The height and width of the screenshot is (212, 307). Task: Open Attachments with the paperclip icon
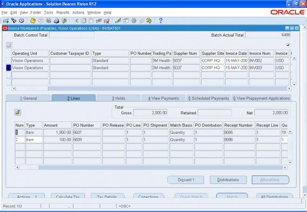141,20
